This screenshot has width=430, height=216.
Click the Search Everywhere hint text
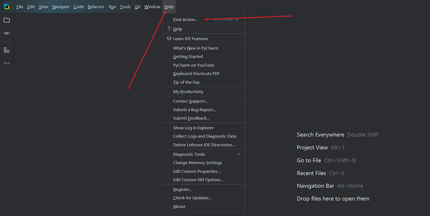[x=321, y=135]
